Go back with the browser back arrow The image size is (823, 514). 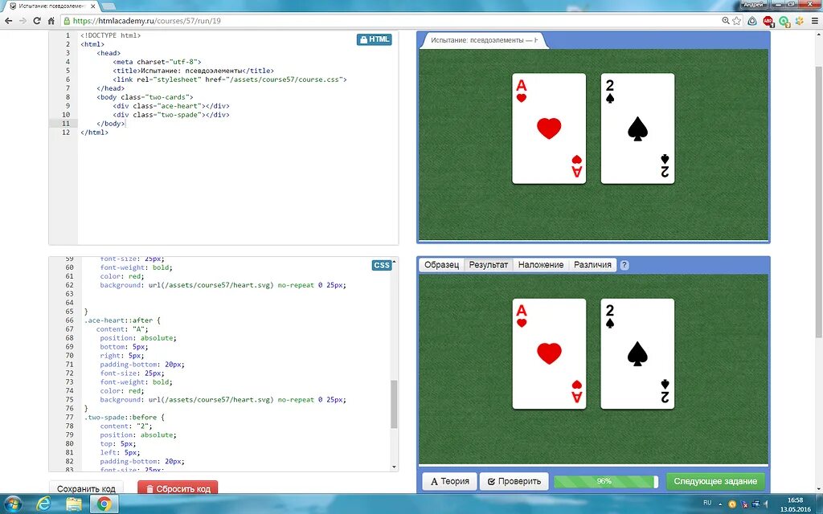point(8,21)
